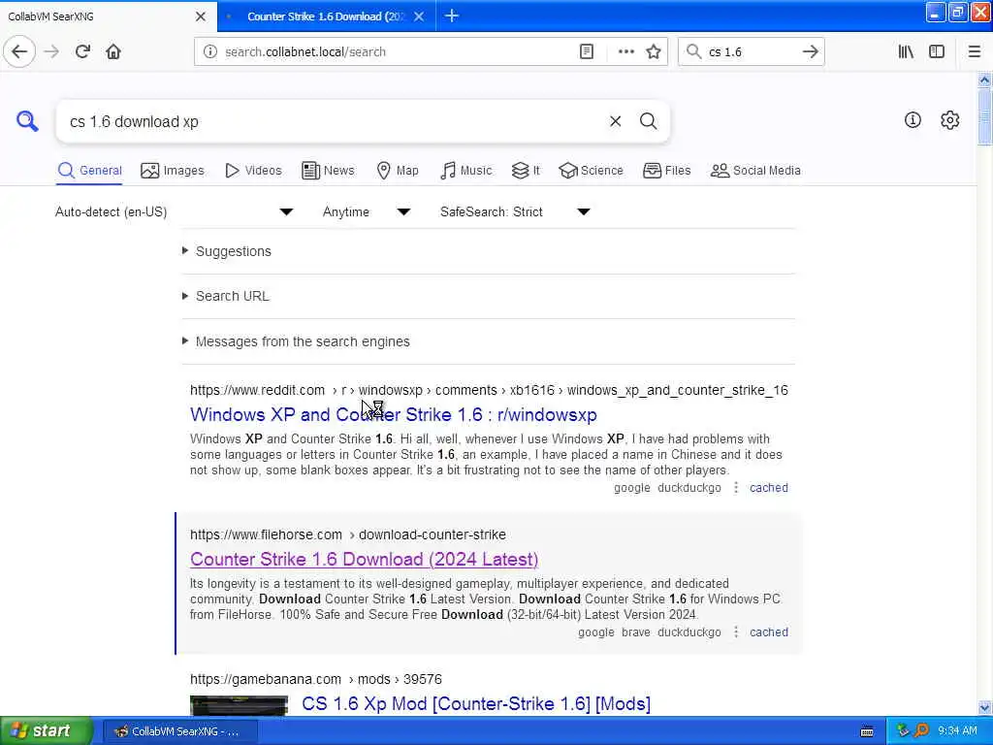Switch to the Map category
This screenshot has height=745, width=993.
pyautogui.click(x=398, y=171)
